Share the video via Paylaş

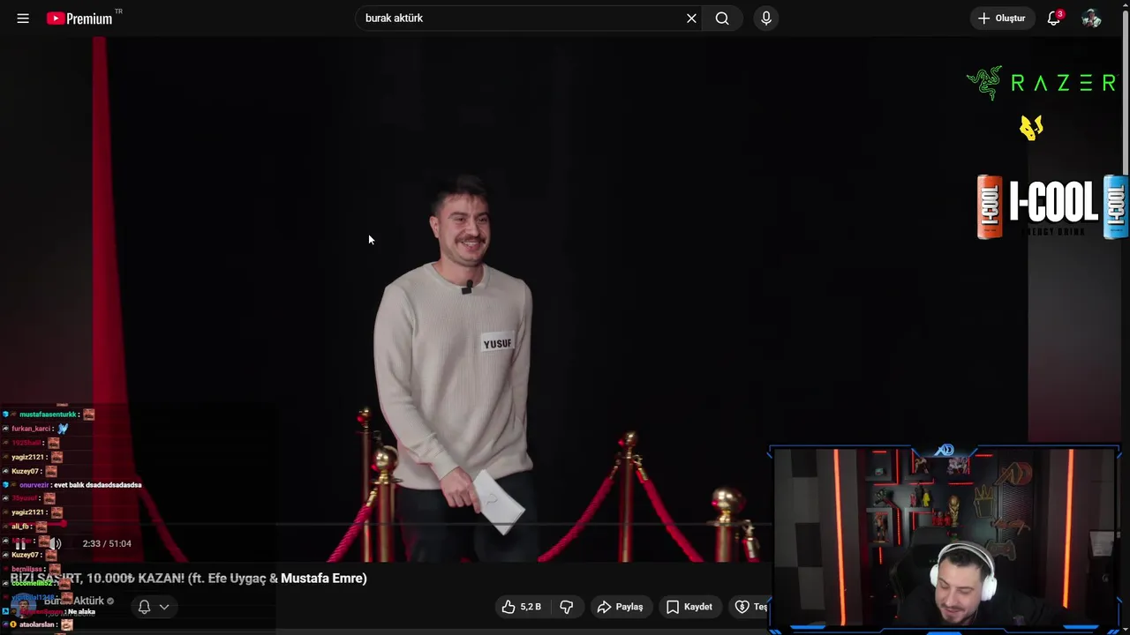620,607
